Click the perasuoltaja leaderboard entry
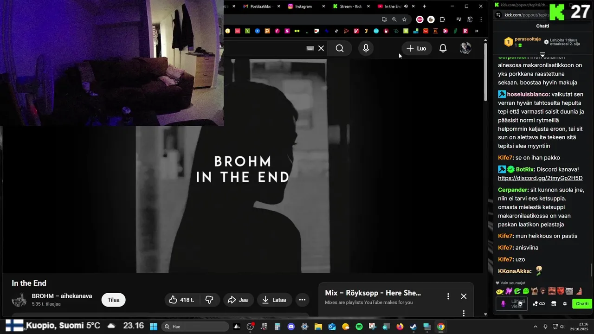The width and height of the screenshot is (594, 334). 522,42
